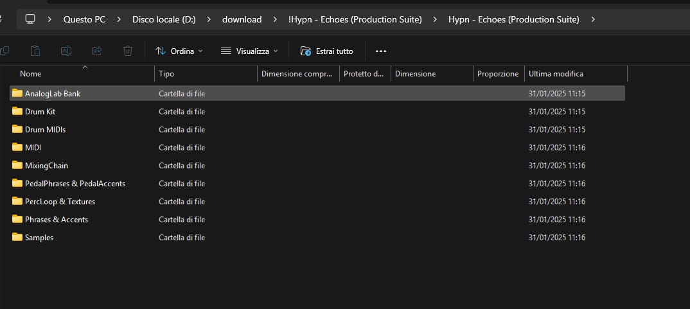Click the Paste clipboard icon in toolbar
This screenshot has height=309, width=690.
(35, 51)
